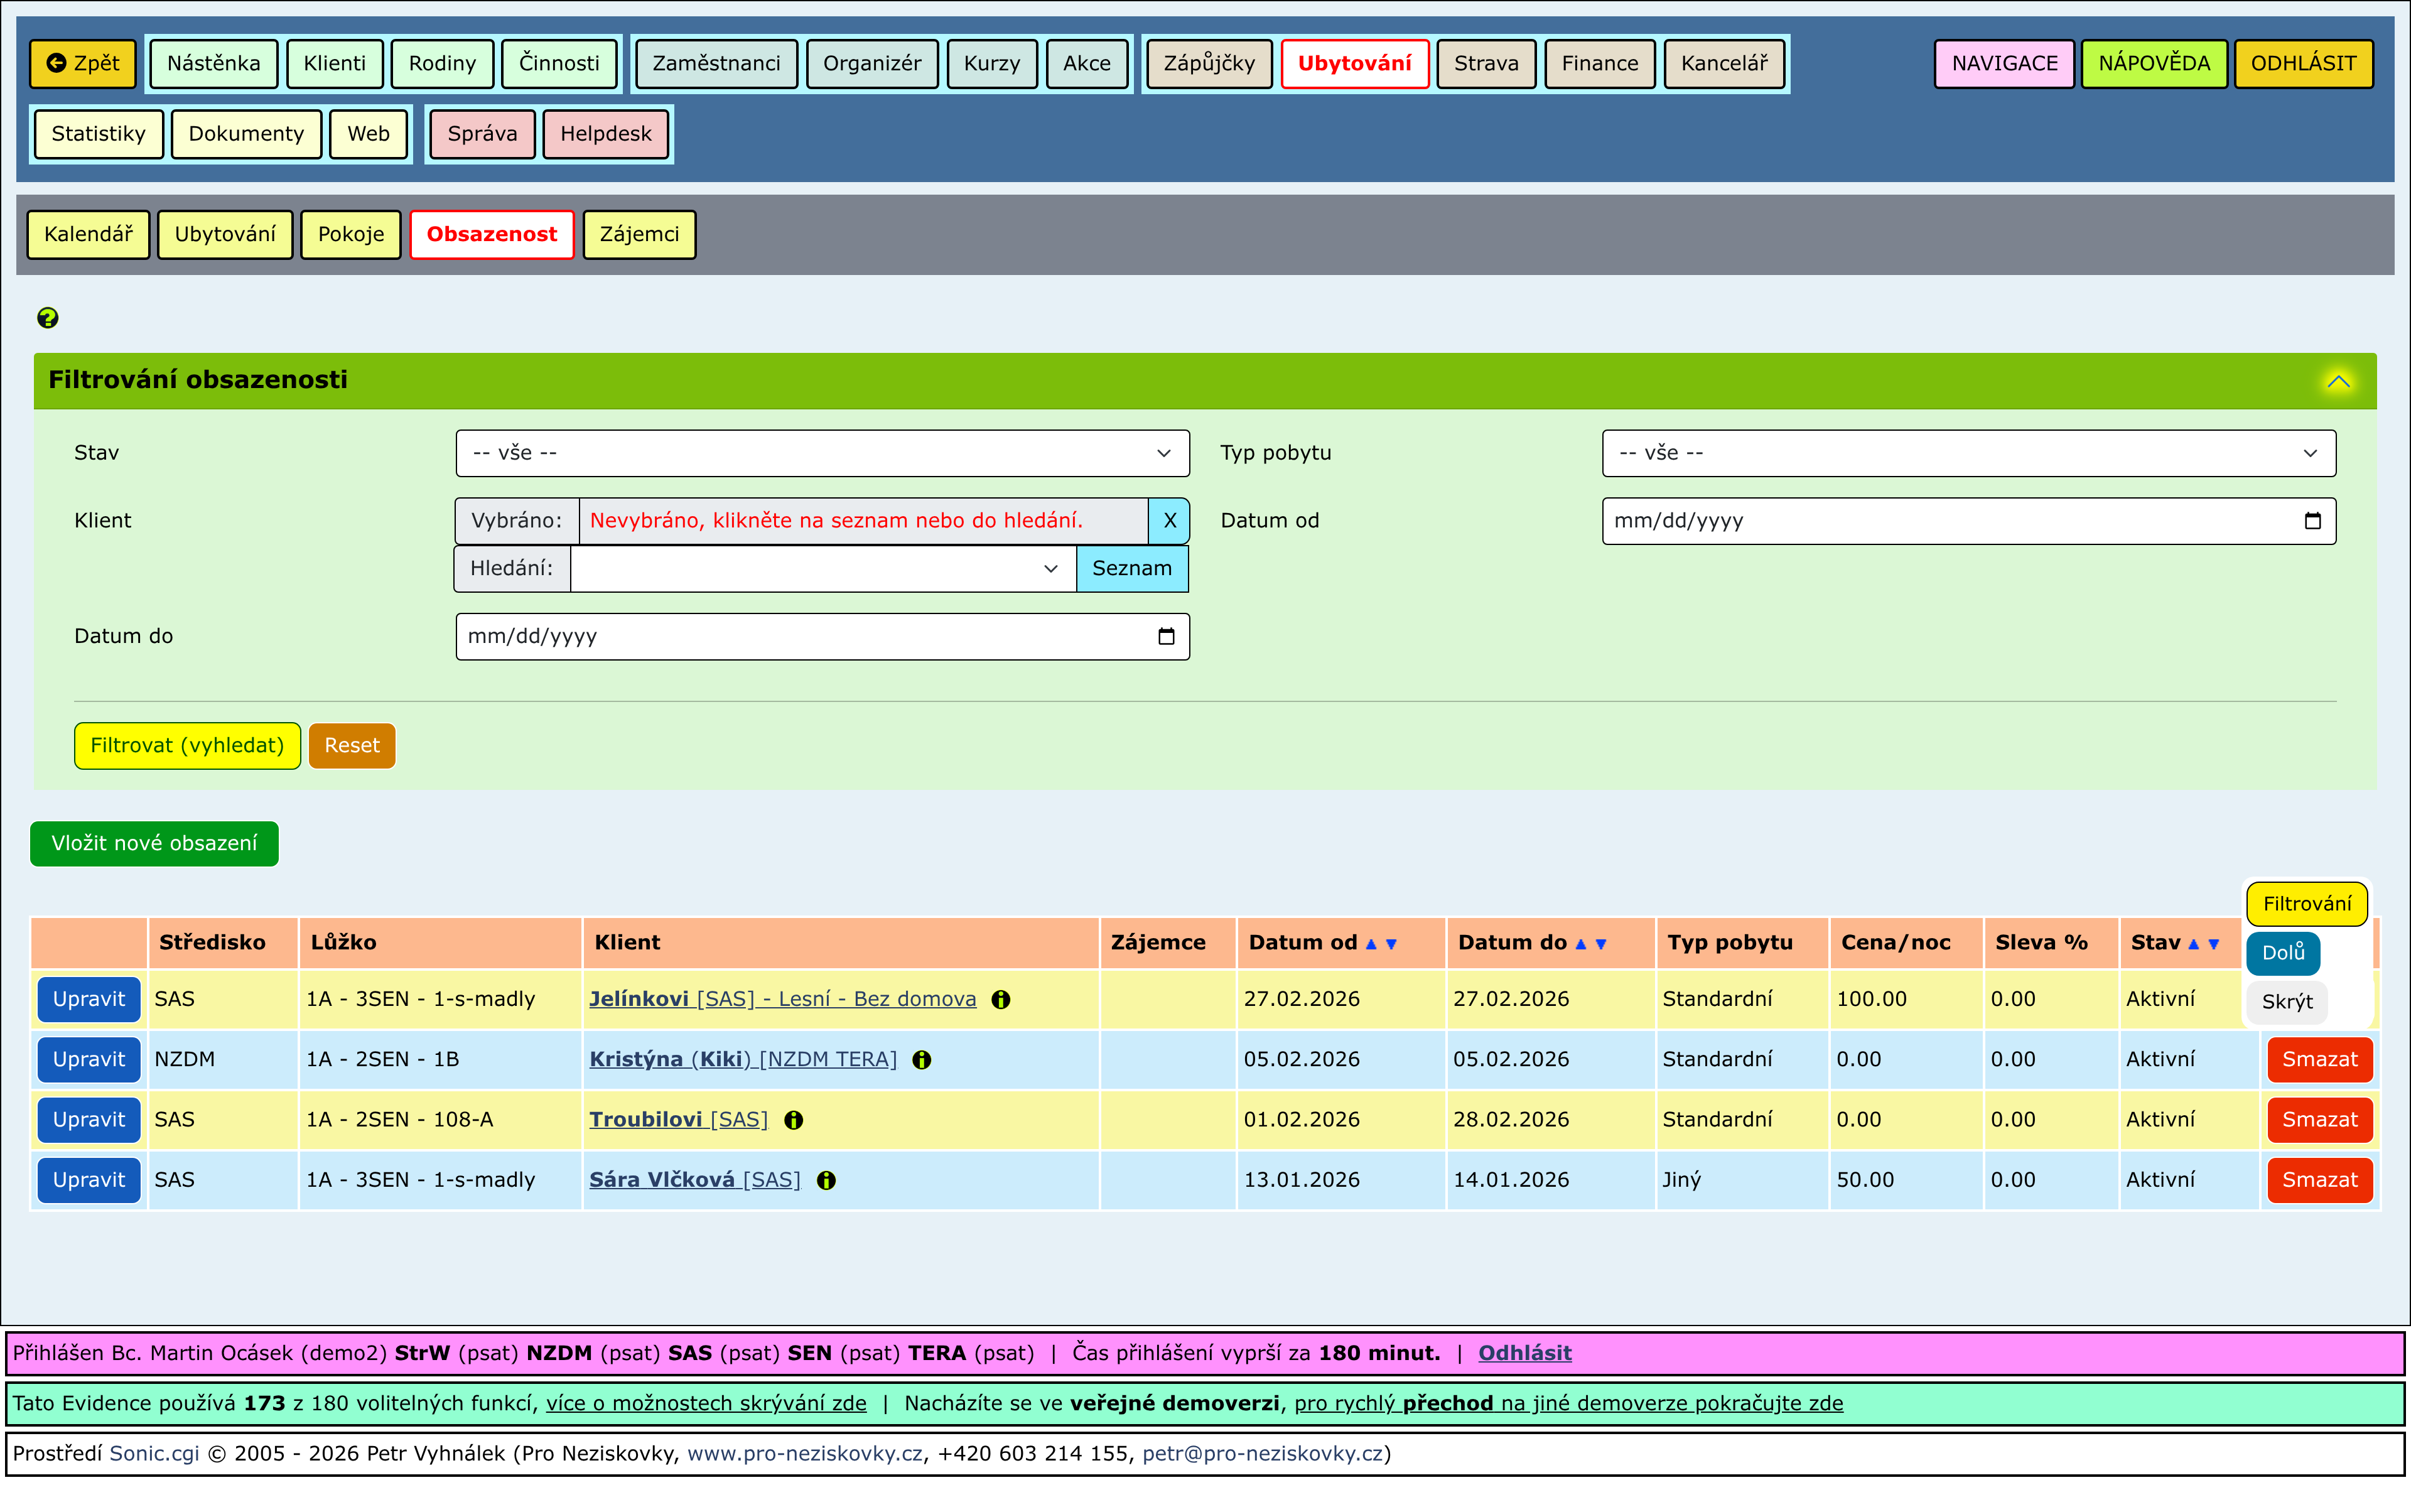Click info icon beside Kristýna (Kiki)
2411x1512 pixels.
[x=921, y=1060]
